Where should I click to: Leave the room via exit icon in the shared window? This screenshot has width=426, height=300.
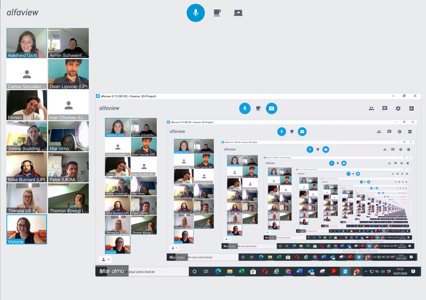pos(411,109)
